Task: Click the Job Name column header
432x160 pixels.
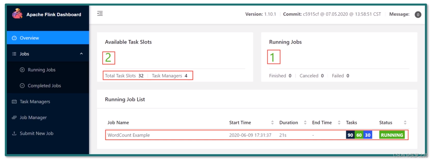Action: pyautogui.click(x=118, y=123)
